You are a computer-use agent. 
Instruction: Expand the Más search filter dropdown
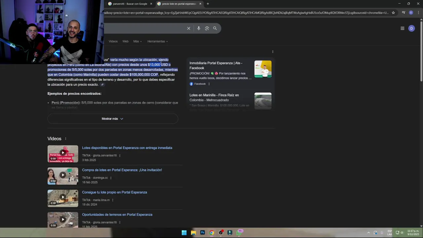137,42
